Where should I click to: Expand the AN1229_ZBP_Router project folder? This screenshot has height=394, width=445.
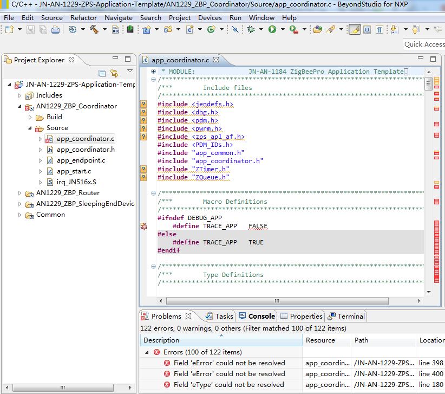[20, 193]
